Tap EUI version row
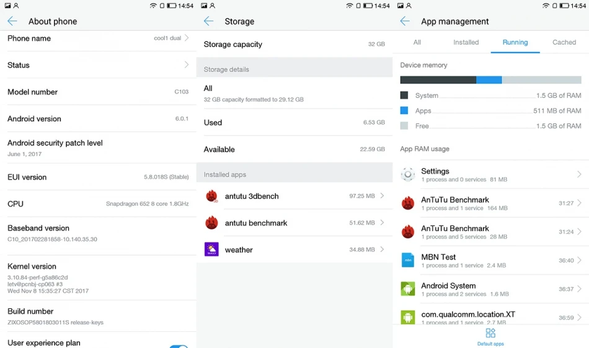 click(x=98, y=177)
